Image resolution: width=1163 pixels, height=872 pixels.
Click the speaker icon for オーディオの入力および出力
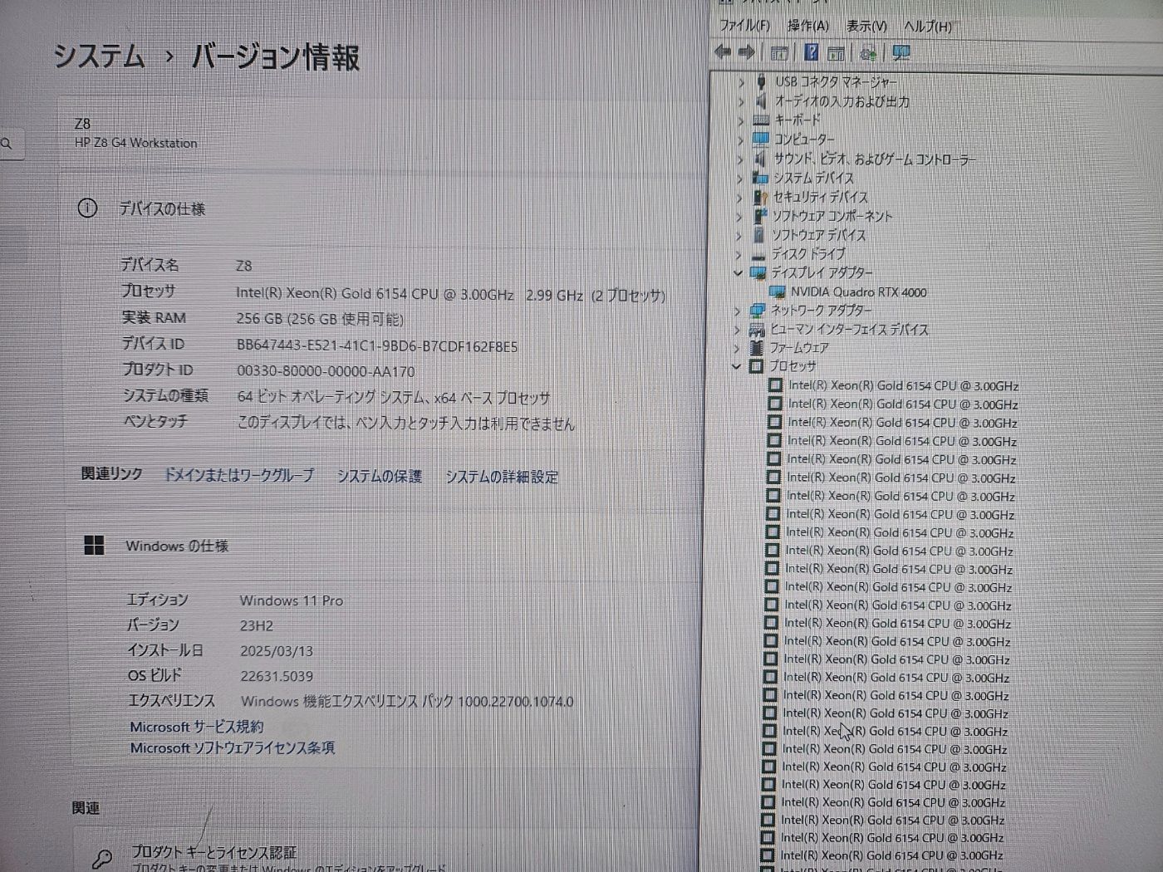tap(760, 100)
